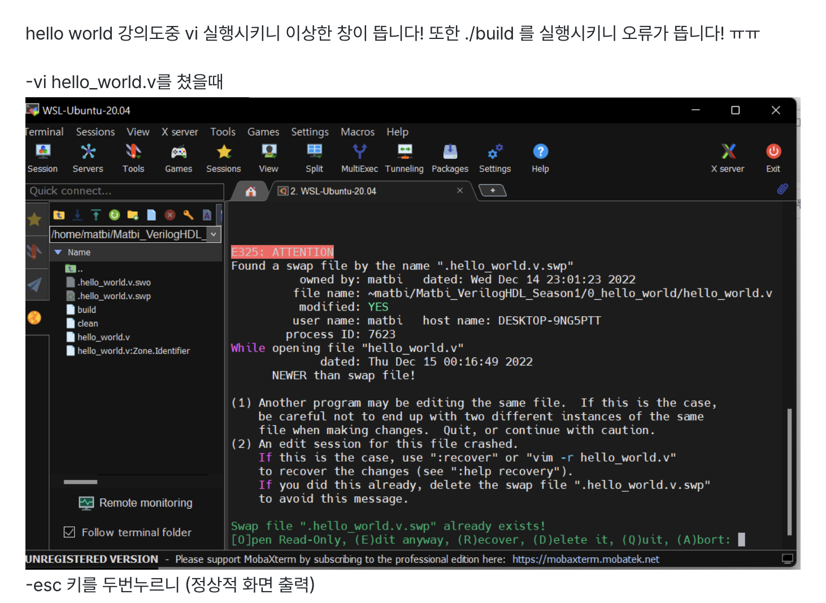Open a new tab with the plus button

click(x=493, y=190)
